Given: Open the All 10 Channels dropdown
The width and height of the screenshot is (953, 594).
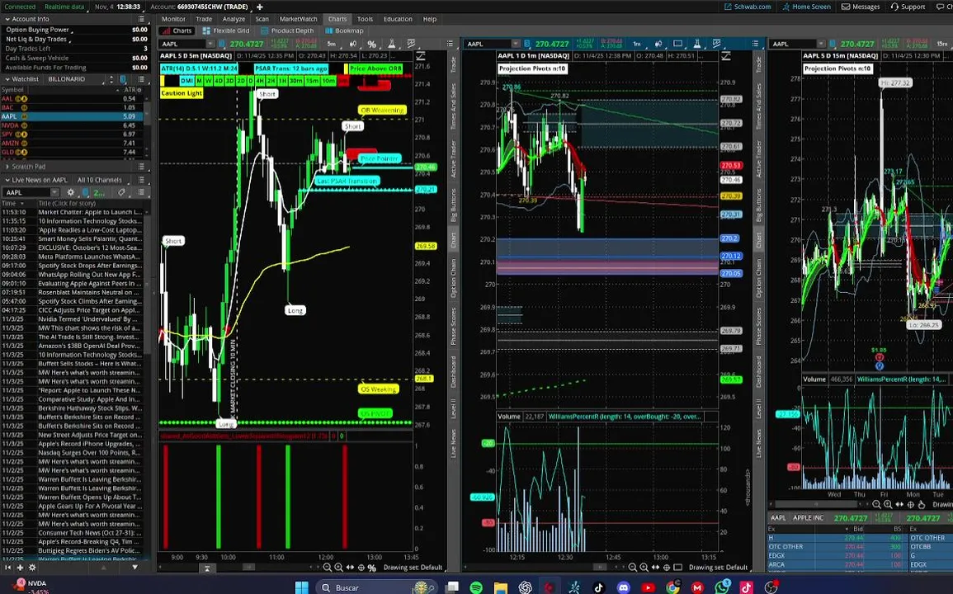Looking at the screenshot, I should [100, 180].
